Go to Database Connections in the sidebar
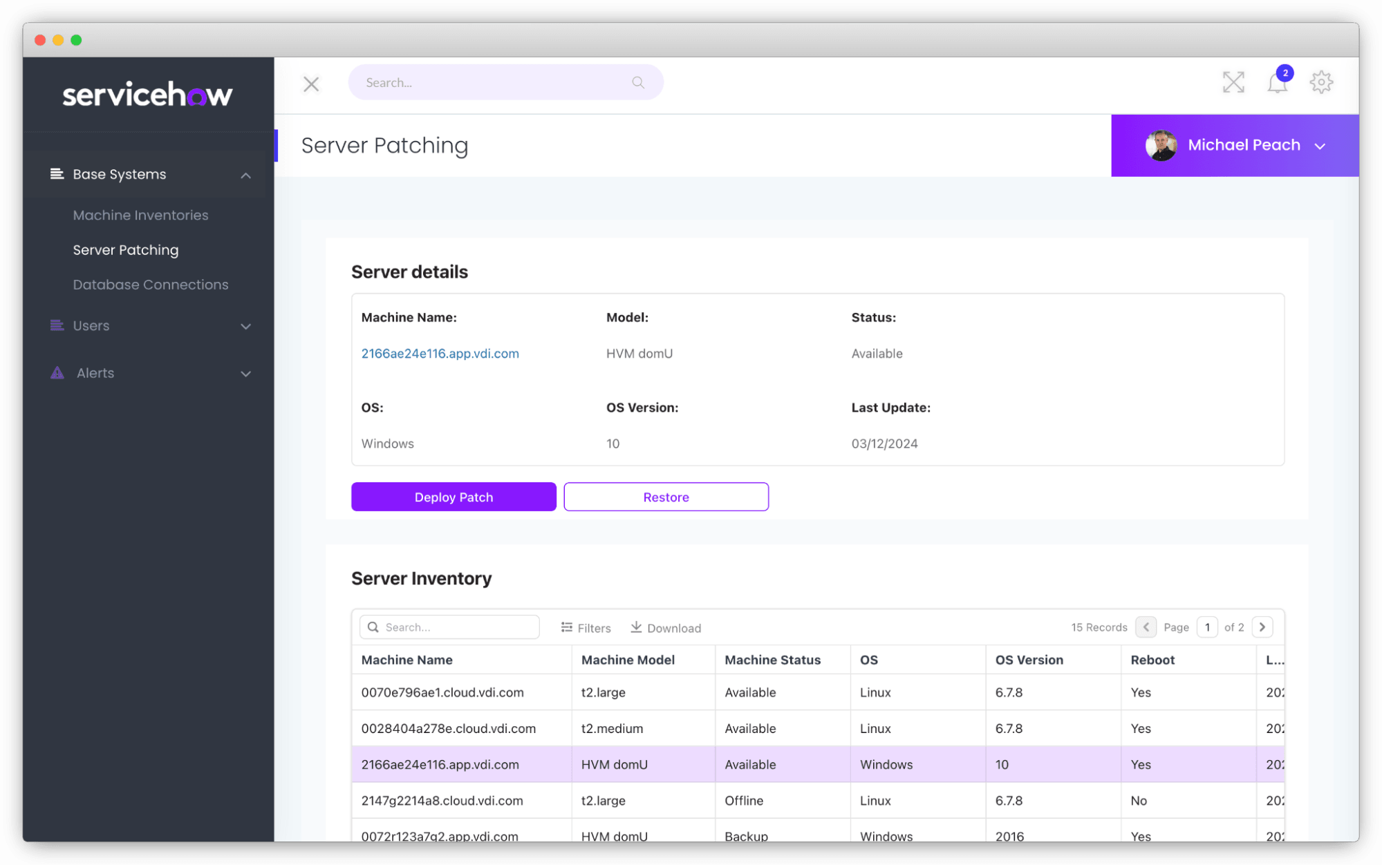The height and width of the screenshot is (865, 1382). [150, 285]
